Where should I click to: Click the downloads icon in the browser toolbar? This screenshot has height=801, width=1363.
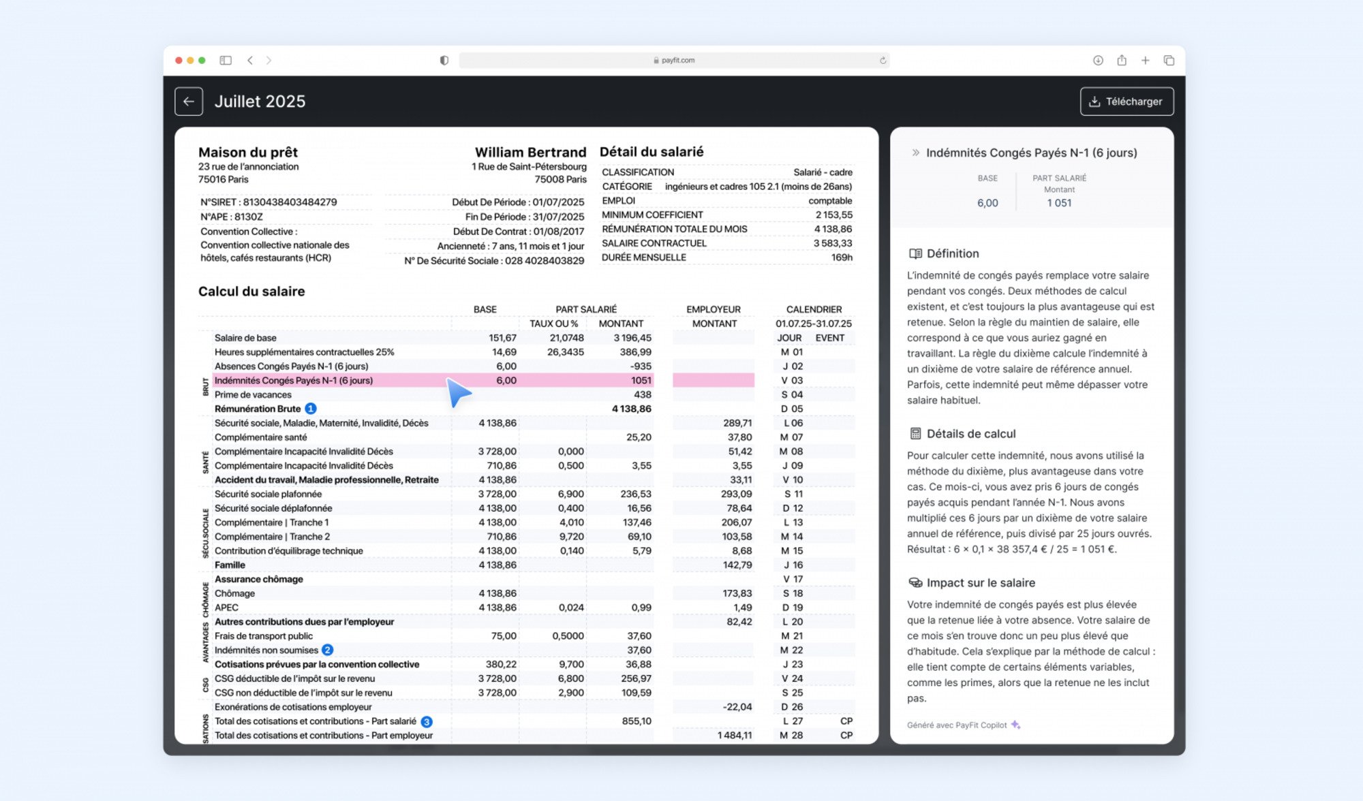point(1098,60)
